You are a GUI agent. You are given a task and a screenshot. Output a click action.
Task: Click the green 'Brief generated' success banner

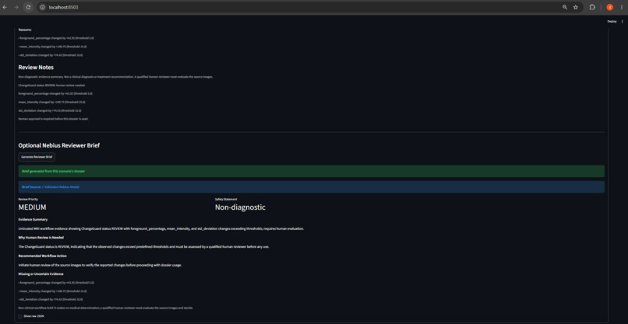(x=311, y=171)
